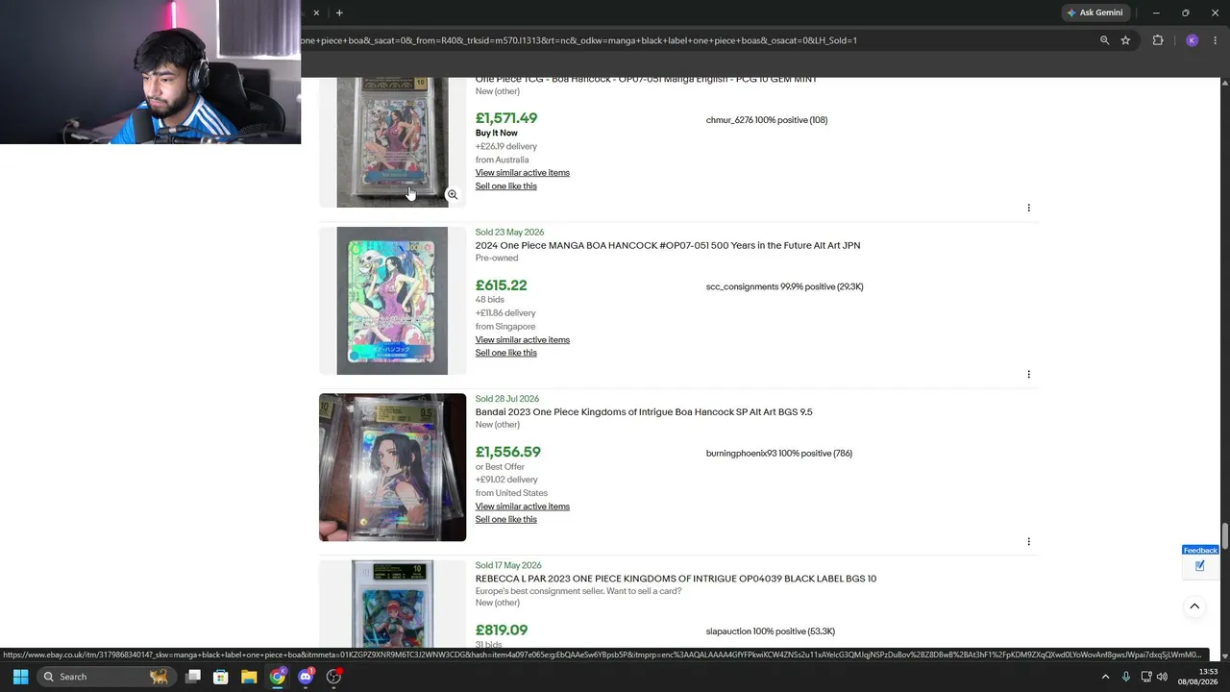Open the Chrome profile avatar K

point(1192,40)
